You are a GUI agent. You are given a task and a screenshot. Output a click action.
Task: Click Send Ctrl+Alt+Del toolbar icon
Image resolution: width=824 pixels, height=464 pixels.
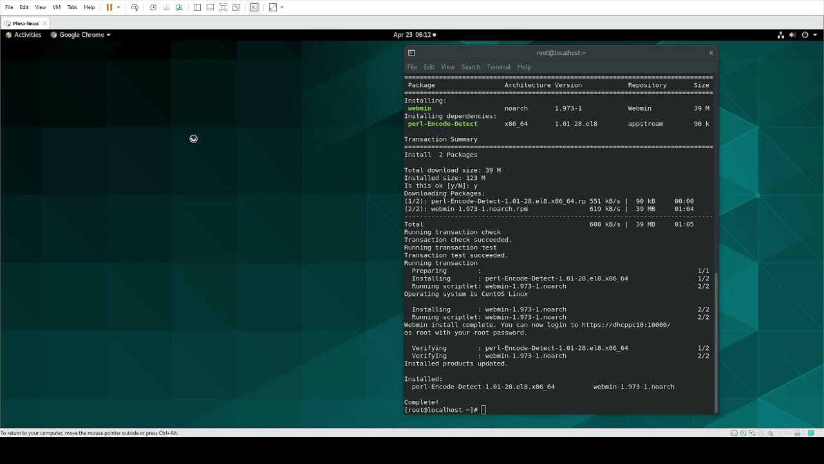pos(135,7)
